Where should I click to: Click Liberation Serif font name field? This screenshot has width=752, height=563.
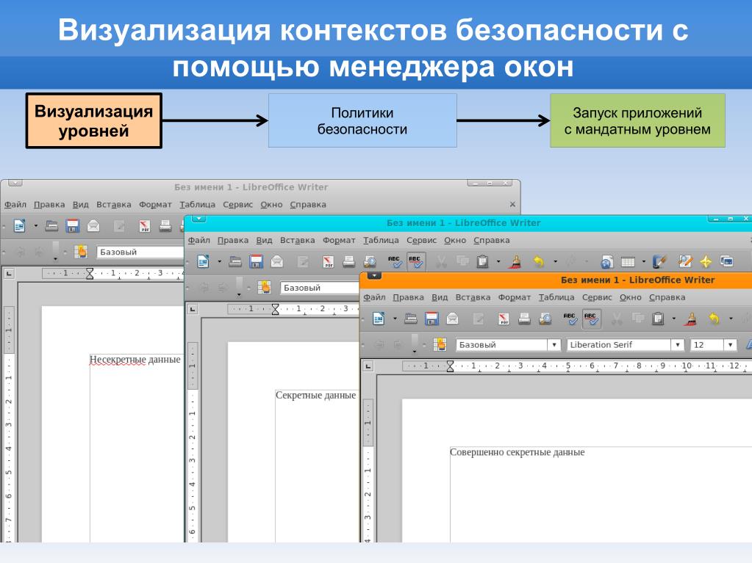(619, 345)
